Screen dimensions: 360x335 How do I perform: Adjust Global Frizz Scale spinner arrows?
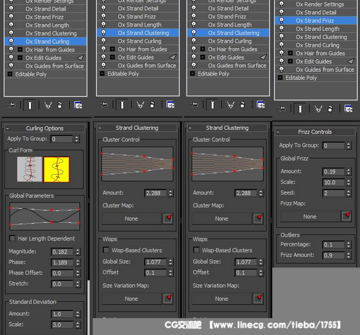(349, 182)
